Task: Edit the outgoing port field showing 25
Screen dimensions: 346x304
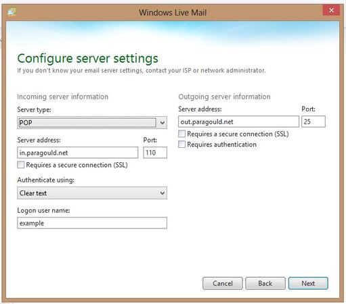Action: pyautogui.click(x=313, y=122)
